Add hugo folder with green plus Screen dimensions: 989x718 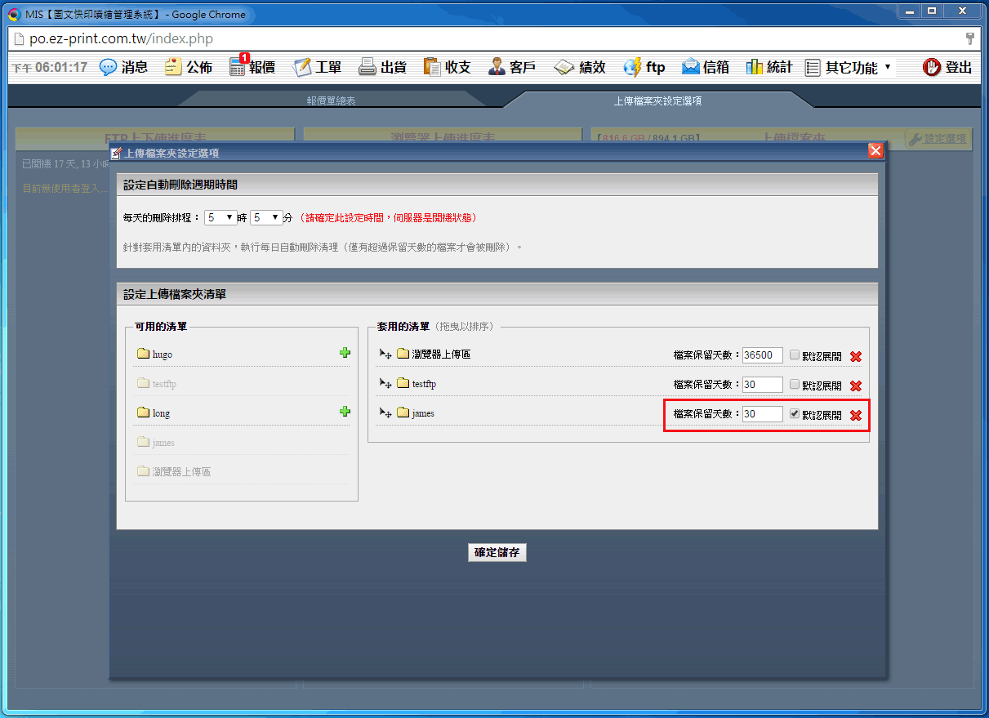[x=345, y=353]
